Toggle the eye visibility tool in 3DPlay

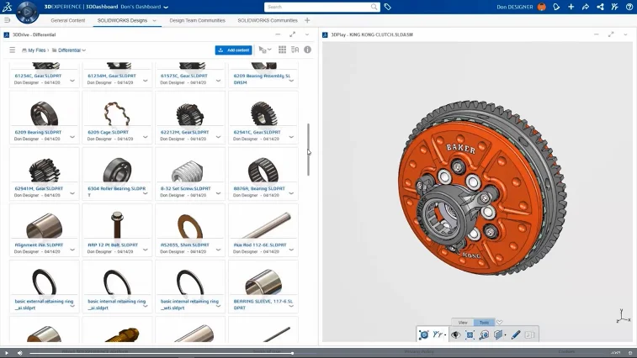click(455, 334)
